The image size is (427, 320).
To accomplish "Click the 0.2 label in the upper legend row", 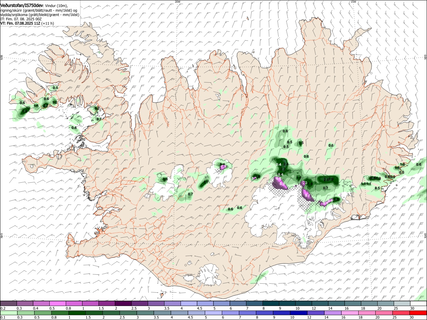I will [3, 308].
